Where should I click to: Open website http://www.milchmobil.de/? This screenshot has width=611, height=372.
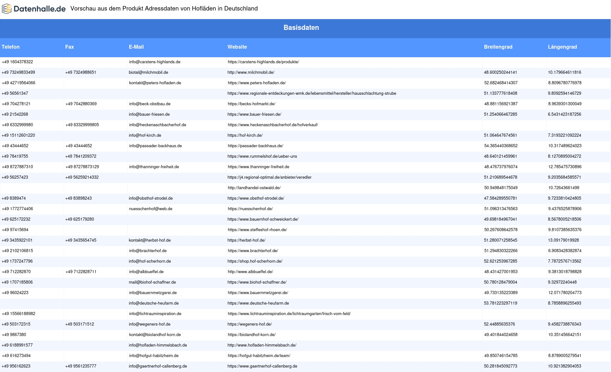(x=251, y=72)
